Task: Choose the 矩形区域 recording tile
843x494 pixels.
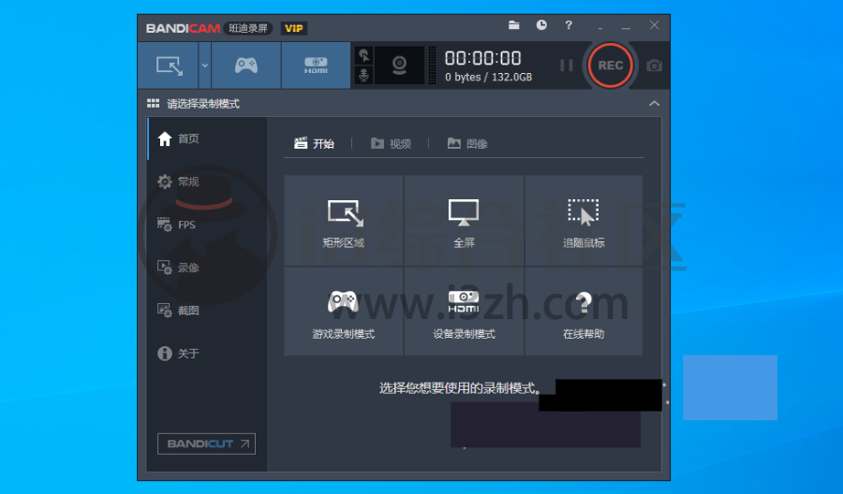Action: (x=344, y=220)
